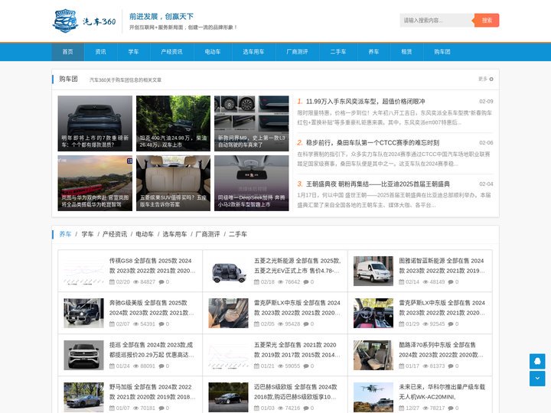Select 产经资讯 category tab in list section

(115, 234)
